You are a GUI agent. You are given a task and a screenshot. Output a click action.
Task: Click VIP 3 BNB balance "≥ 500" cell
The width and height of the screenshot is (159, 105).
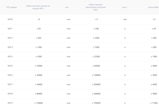[x=154, y=47]
